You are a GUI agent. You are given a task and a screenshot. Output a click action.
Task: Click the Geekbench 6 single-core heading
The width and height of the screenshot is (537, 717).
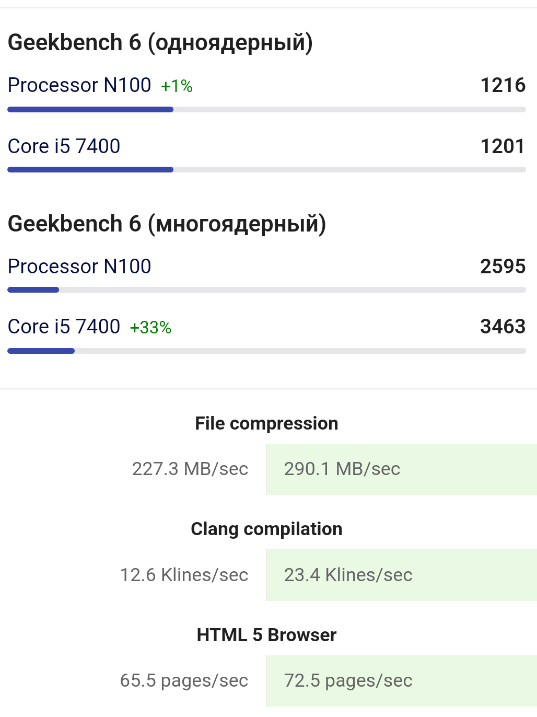(160, 43)
